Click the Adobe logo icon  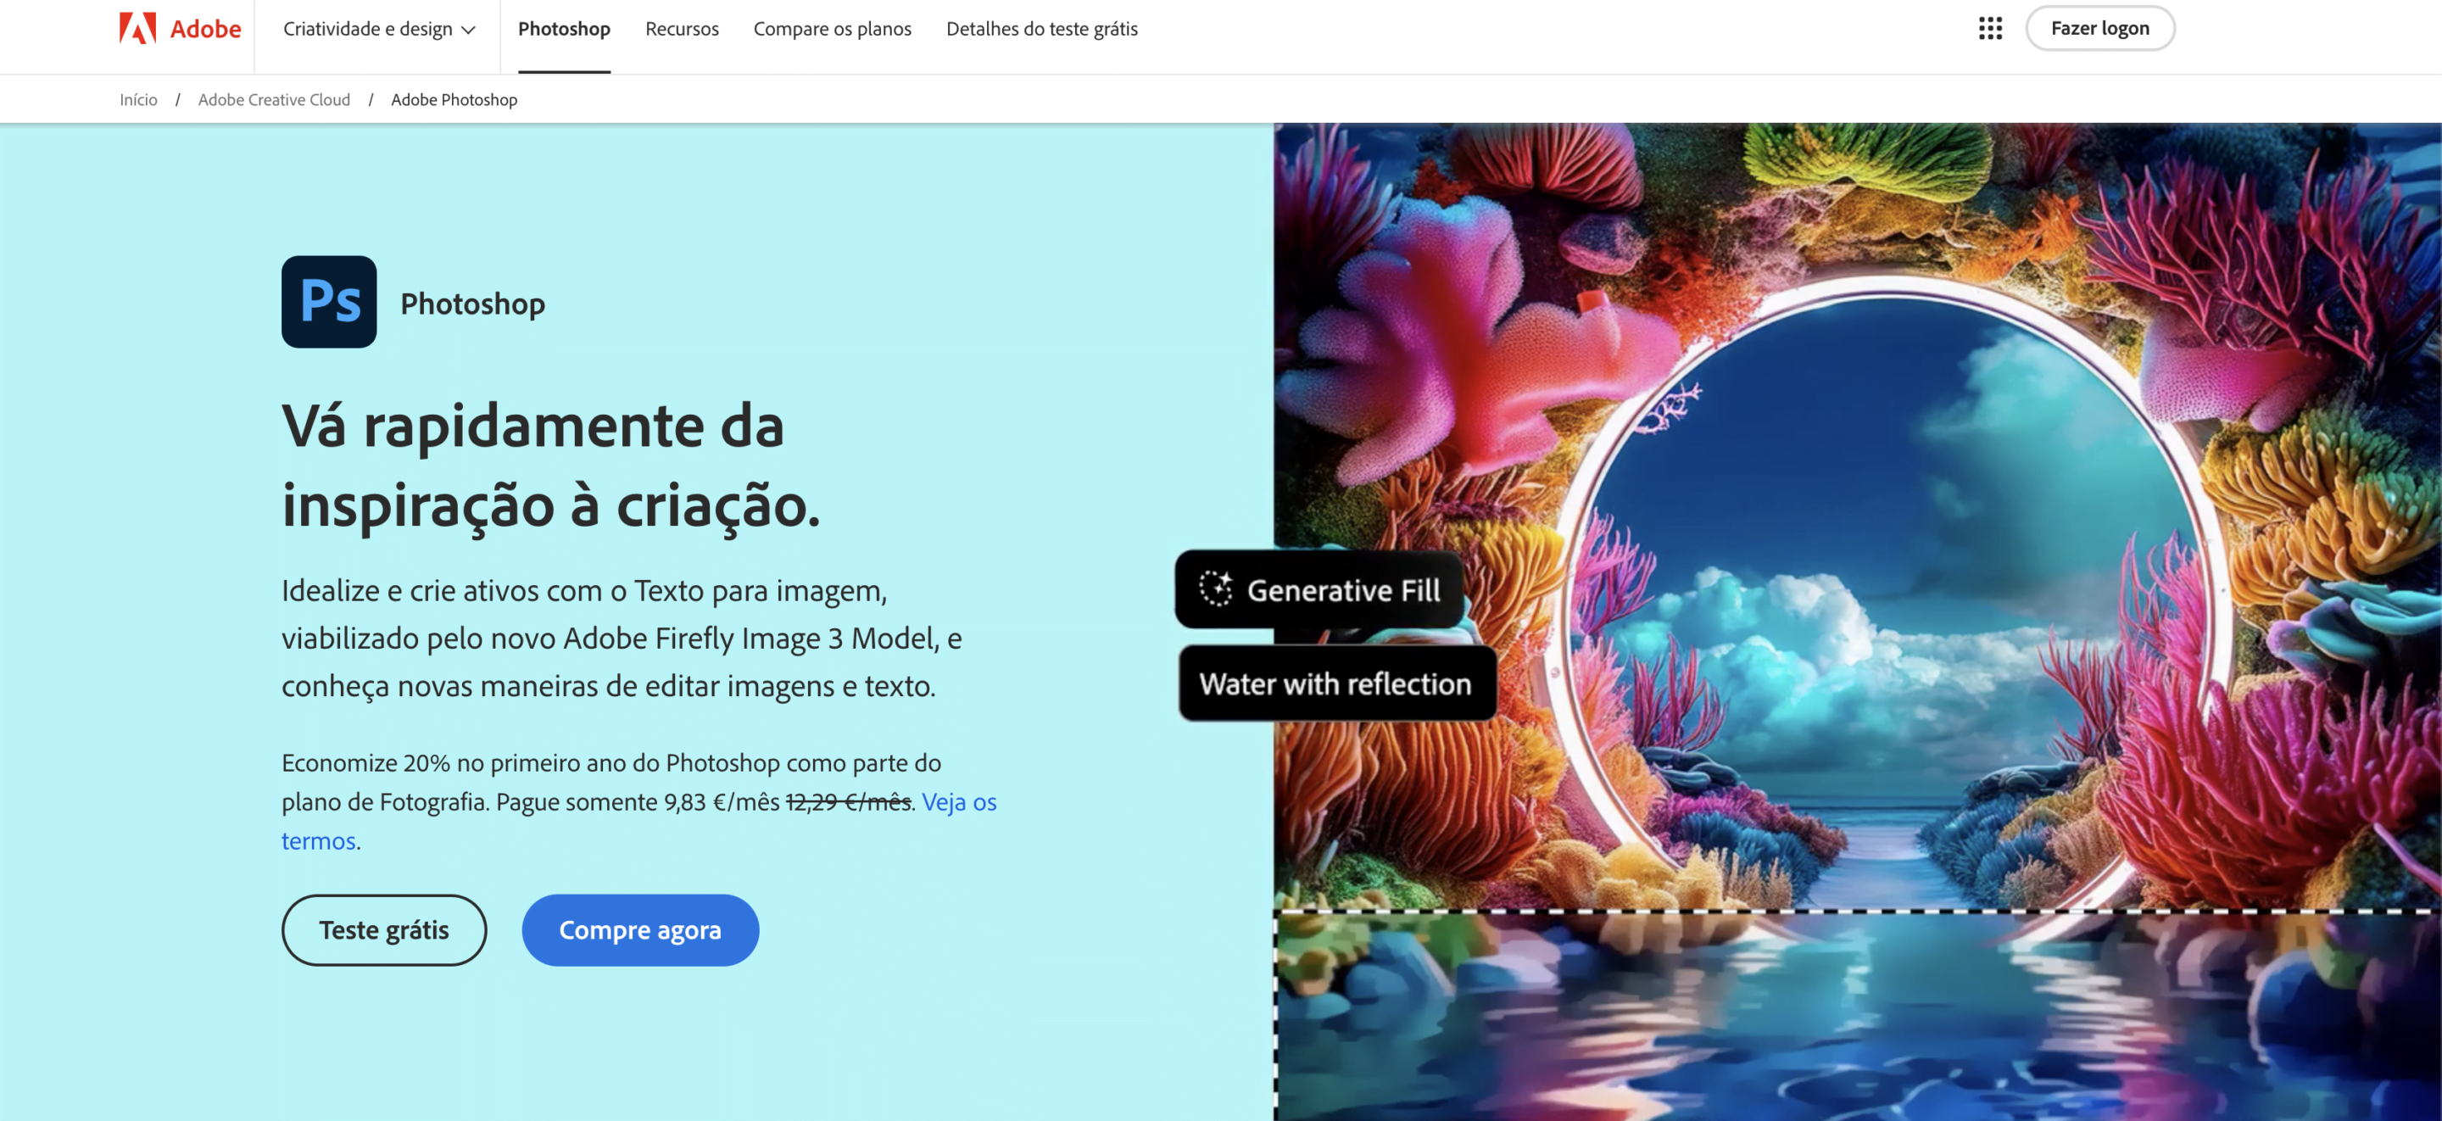(138, 29)
